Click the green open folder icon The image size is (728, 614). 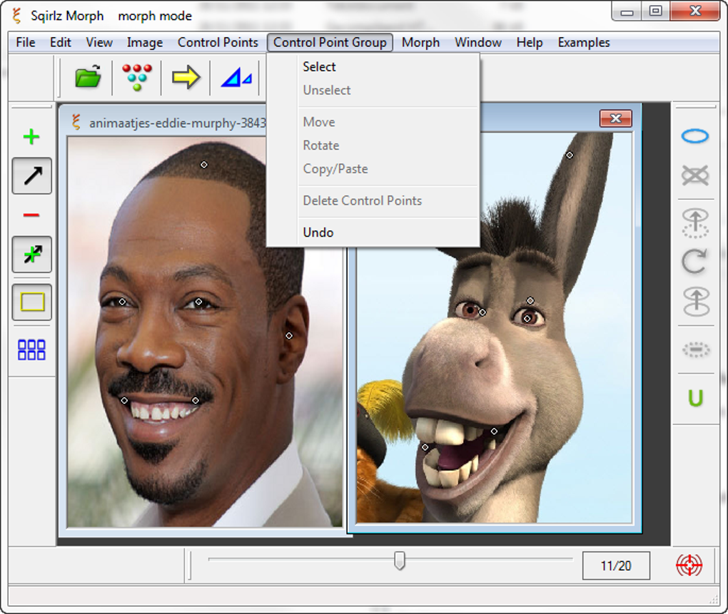coord(88,76)
